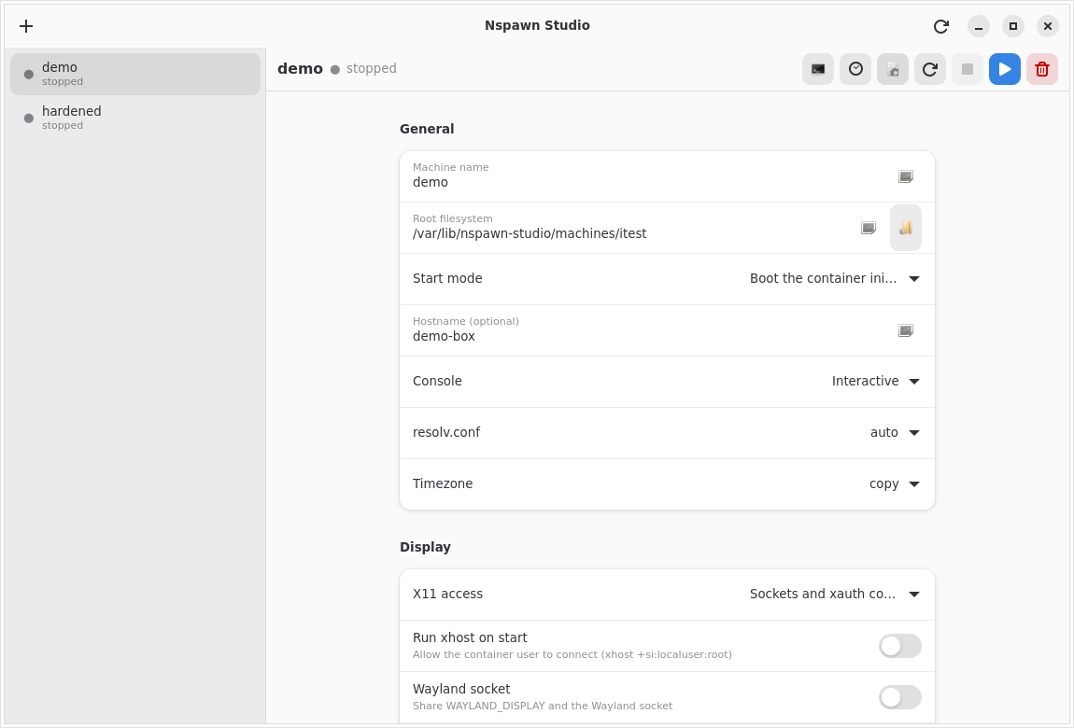Viewport: 1074px width, 728px height.
Task: Click the edit icon in Root filesystem row
Action: point(869,228)
